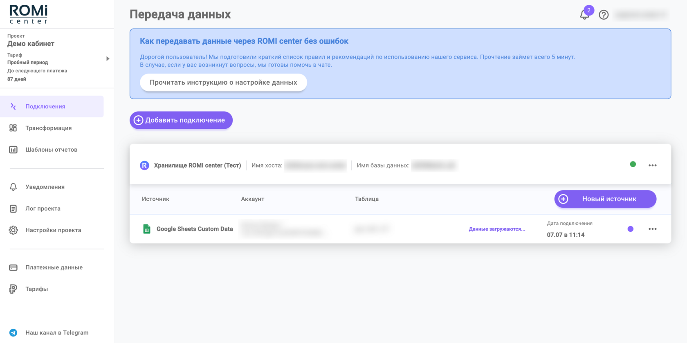Click the Telegram channel icon
The image size is (687, 343).
[13, 333]
